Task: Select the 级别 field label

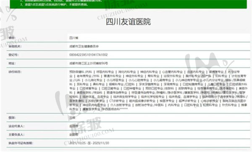Action: (12, 118)
